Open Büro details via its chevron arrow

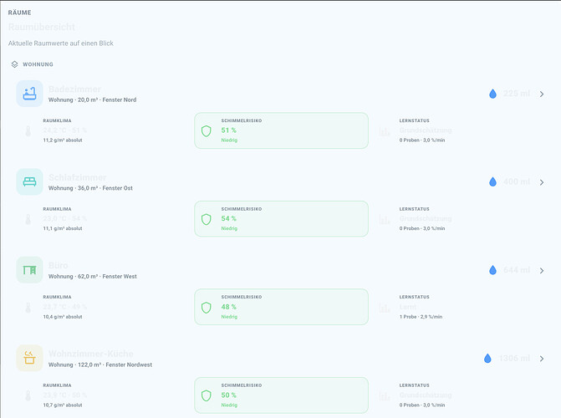pyautogui.click(x=542, y=271)
